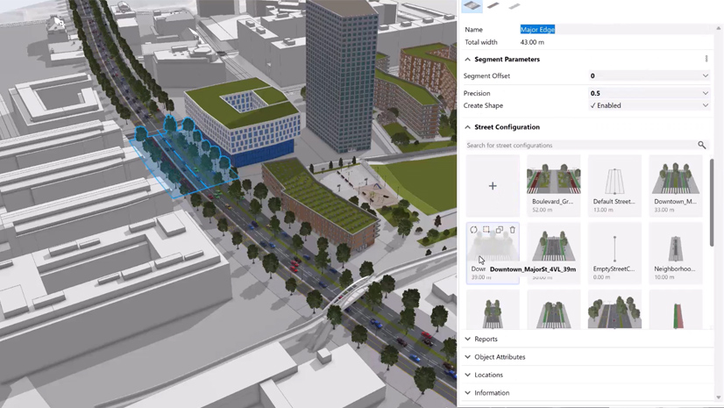Open the Segment Offset dropdown
724x408 pixels.
click(649, 75)
